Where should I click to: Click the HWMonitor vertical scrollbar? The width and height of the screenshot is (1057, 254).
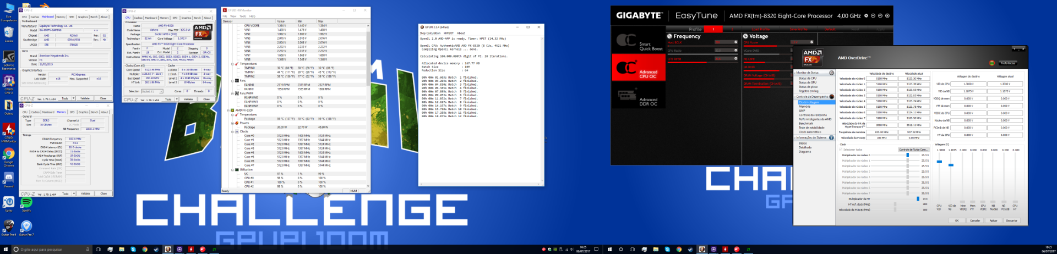(x=368, y=106)
